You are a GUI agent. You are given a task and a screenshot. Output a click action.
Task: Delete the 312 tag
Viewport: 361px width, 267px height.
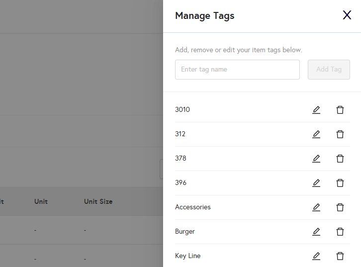340,134
